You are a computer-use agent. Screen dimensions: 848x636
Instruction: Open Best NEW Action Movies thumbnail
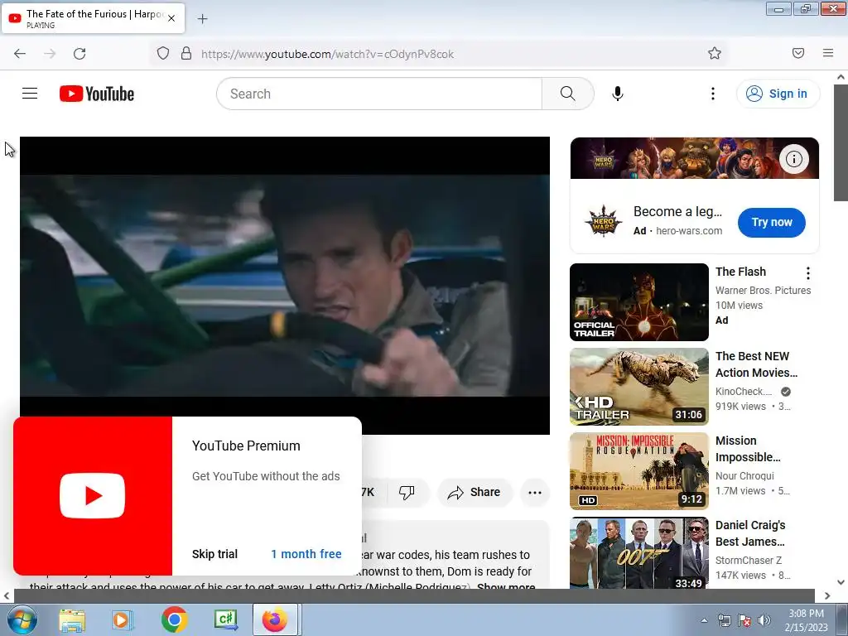pos(638,387)
